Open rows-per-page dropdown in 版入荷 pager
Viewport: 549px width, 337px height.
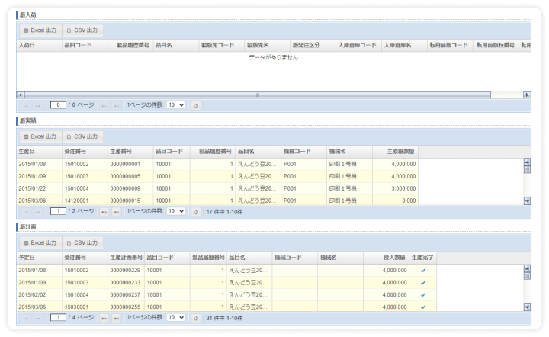click(175, 105)
